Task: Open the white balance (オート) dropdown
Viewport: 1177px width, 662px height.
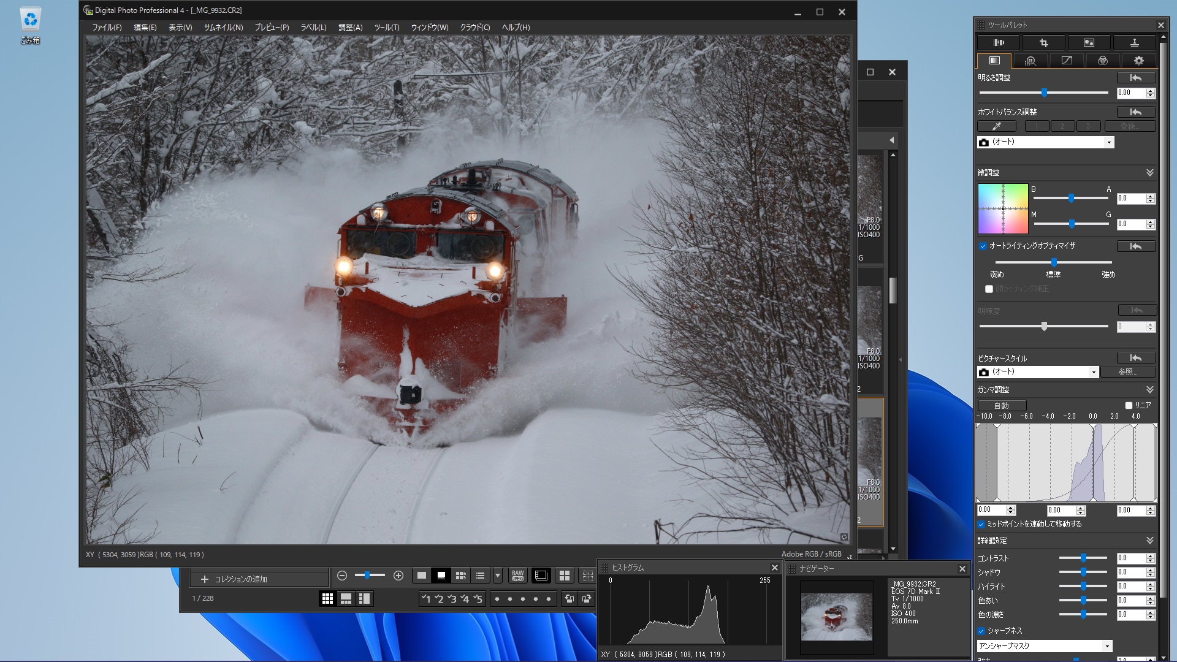Action: click(x=1045, y=142)
